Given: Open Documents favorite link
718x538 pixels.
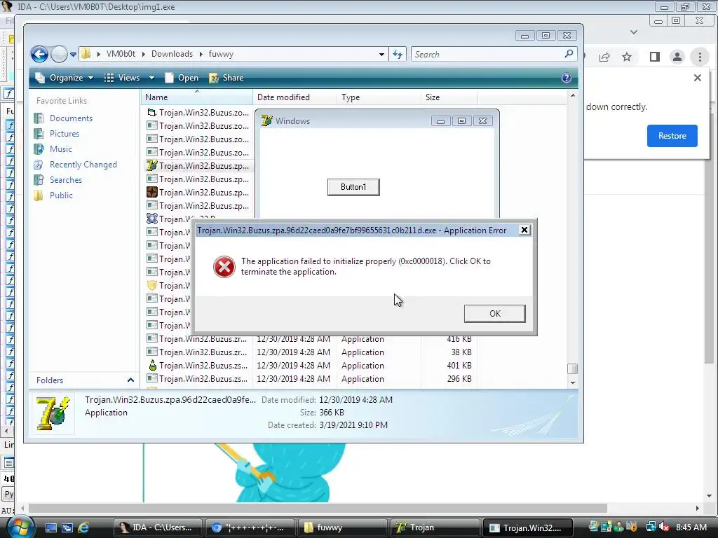Looking at the screenshot, I should pyautogui.click(x=71, y=118).
